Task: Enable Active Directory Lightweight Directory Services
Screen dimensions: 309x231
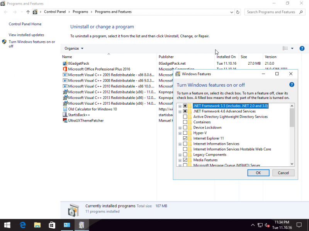Action: point(185,117)
